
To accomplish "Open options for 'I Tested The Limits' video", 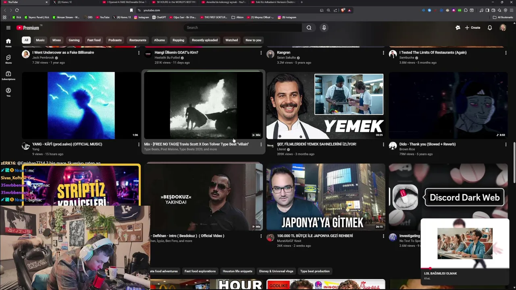I will click(506, 53).
